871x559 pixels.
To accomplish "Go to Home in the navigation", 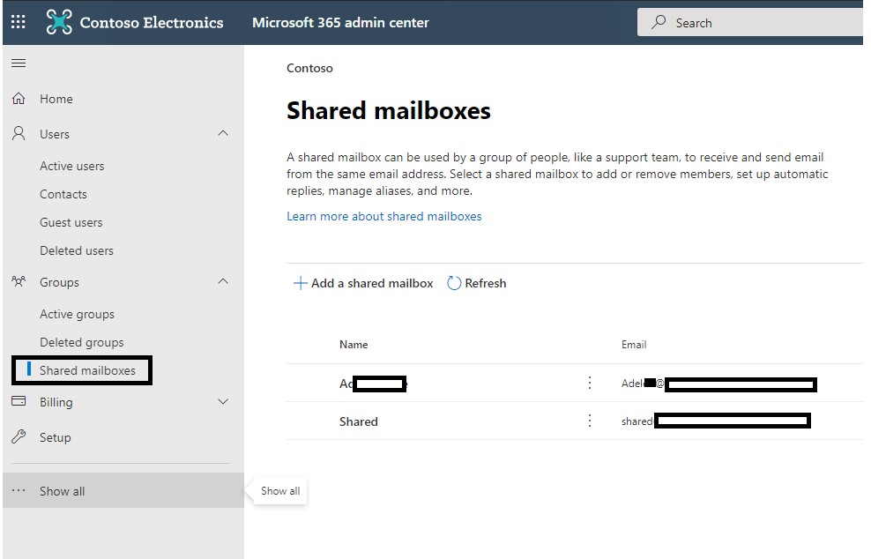I will (56, 99).
